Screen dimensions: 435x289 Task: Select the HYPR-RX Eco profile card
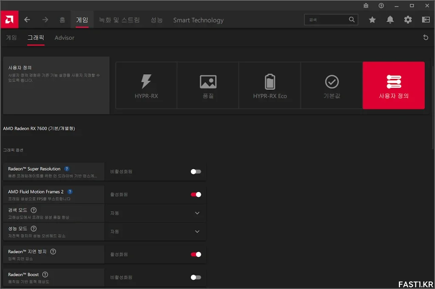pos(270,85)
